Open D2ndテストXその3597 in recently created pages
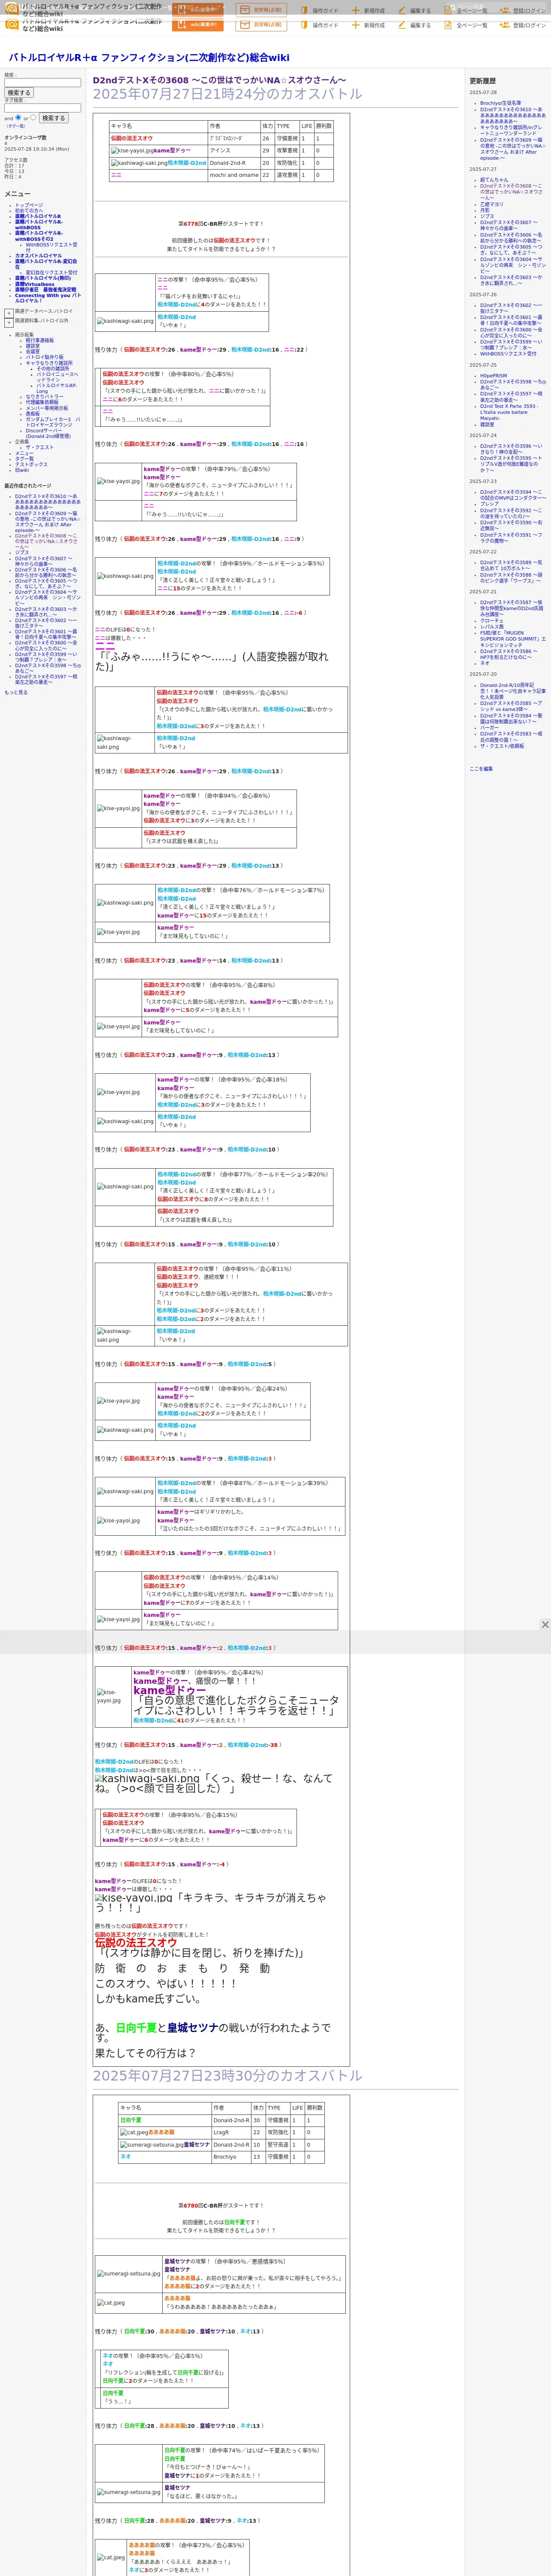551x2576 pixels. [x=46, y=679]
